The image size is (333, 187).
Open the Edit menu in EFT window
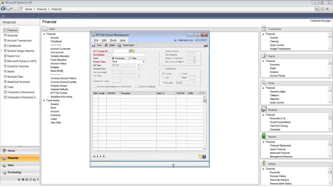104,40
